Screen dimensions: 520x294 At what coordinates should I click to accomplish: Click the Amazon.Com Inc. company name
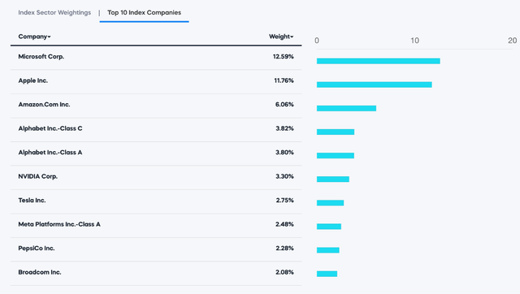pos(44,105)
